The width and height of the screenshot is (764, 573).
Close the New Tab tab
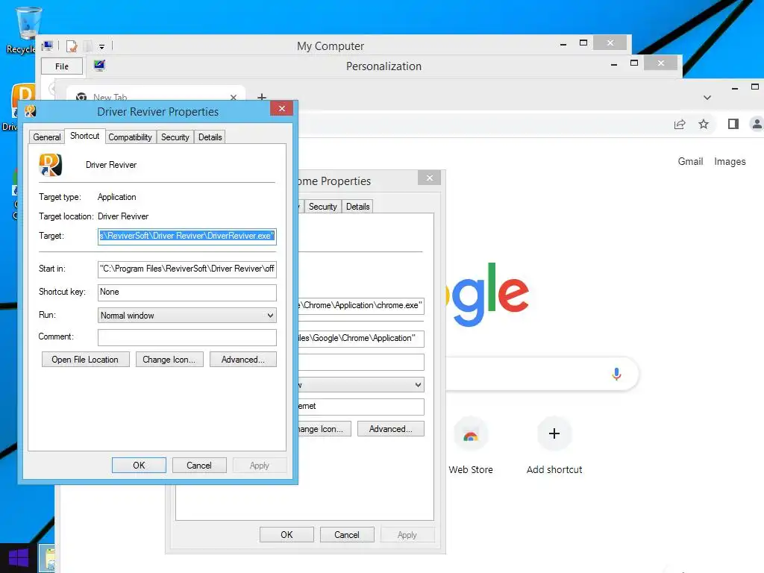click(x=234, y=98)
